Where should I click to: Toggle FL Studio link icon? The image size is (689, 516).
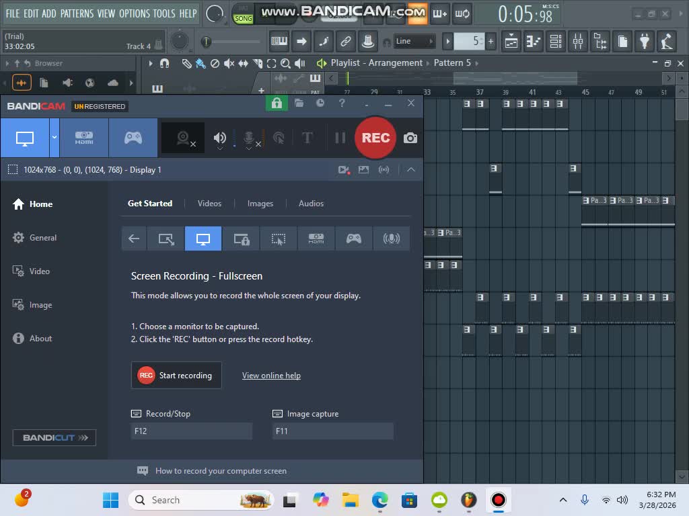tap(345, 41)
